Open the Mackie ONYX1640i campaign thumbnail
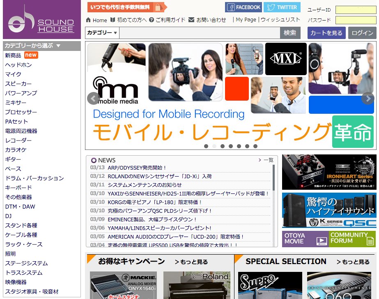The image size is (379, 299). pyautogui.click(x=123, y=285)
